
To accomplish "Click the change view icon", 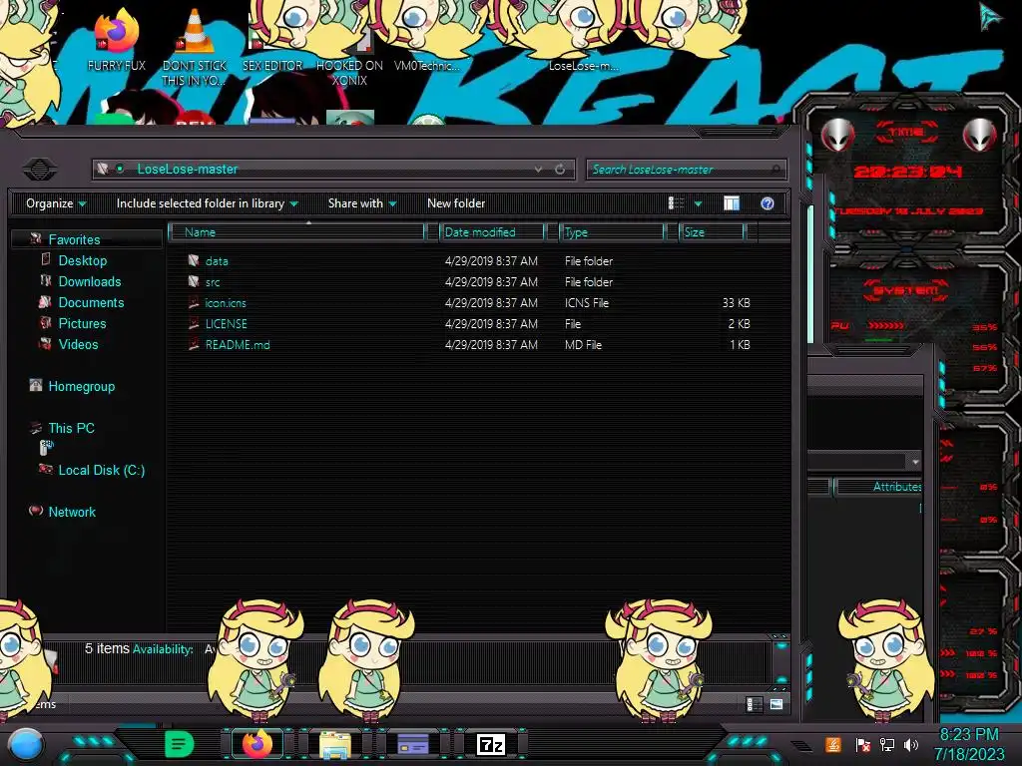I will point(677,203).
